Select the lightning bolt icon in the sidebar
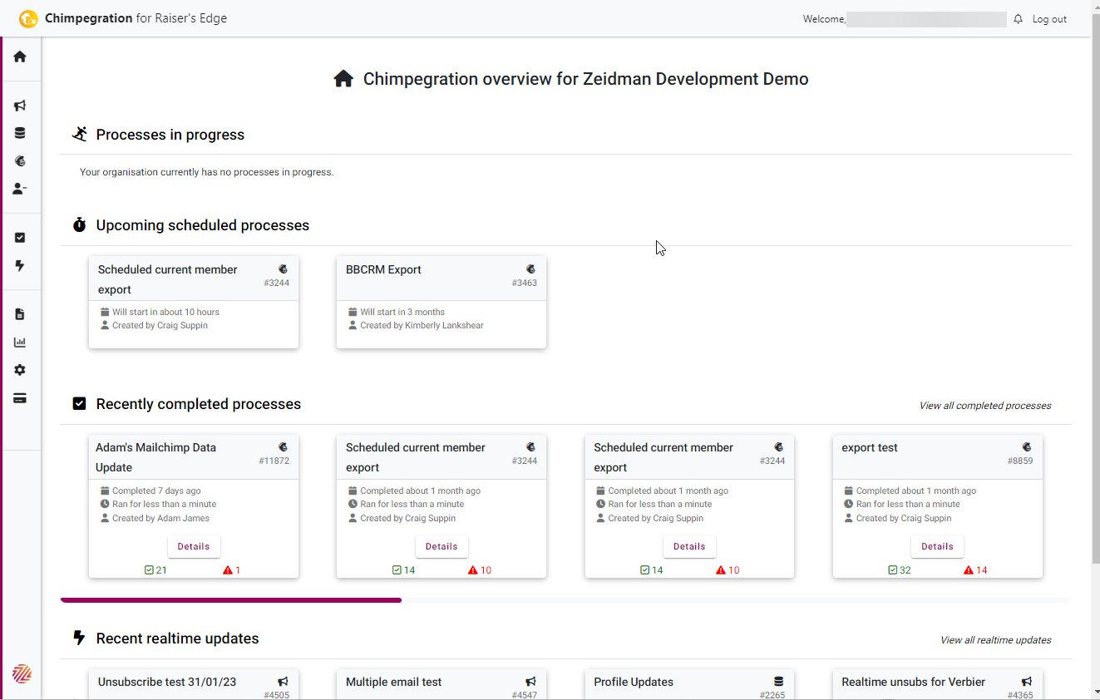 [x=20, y=266]
